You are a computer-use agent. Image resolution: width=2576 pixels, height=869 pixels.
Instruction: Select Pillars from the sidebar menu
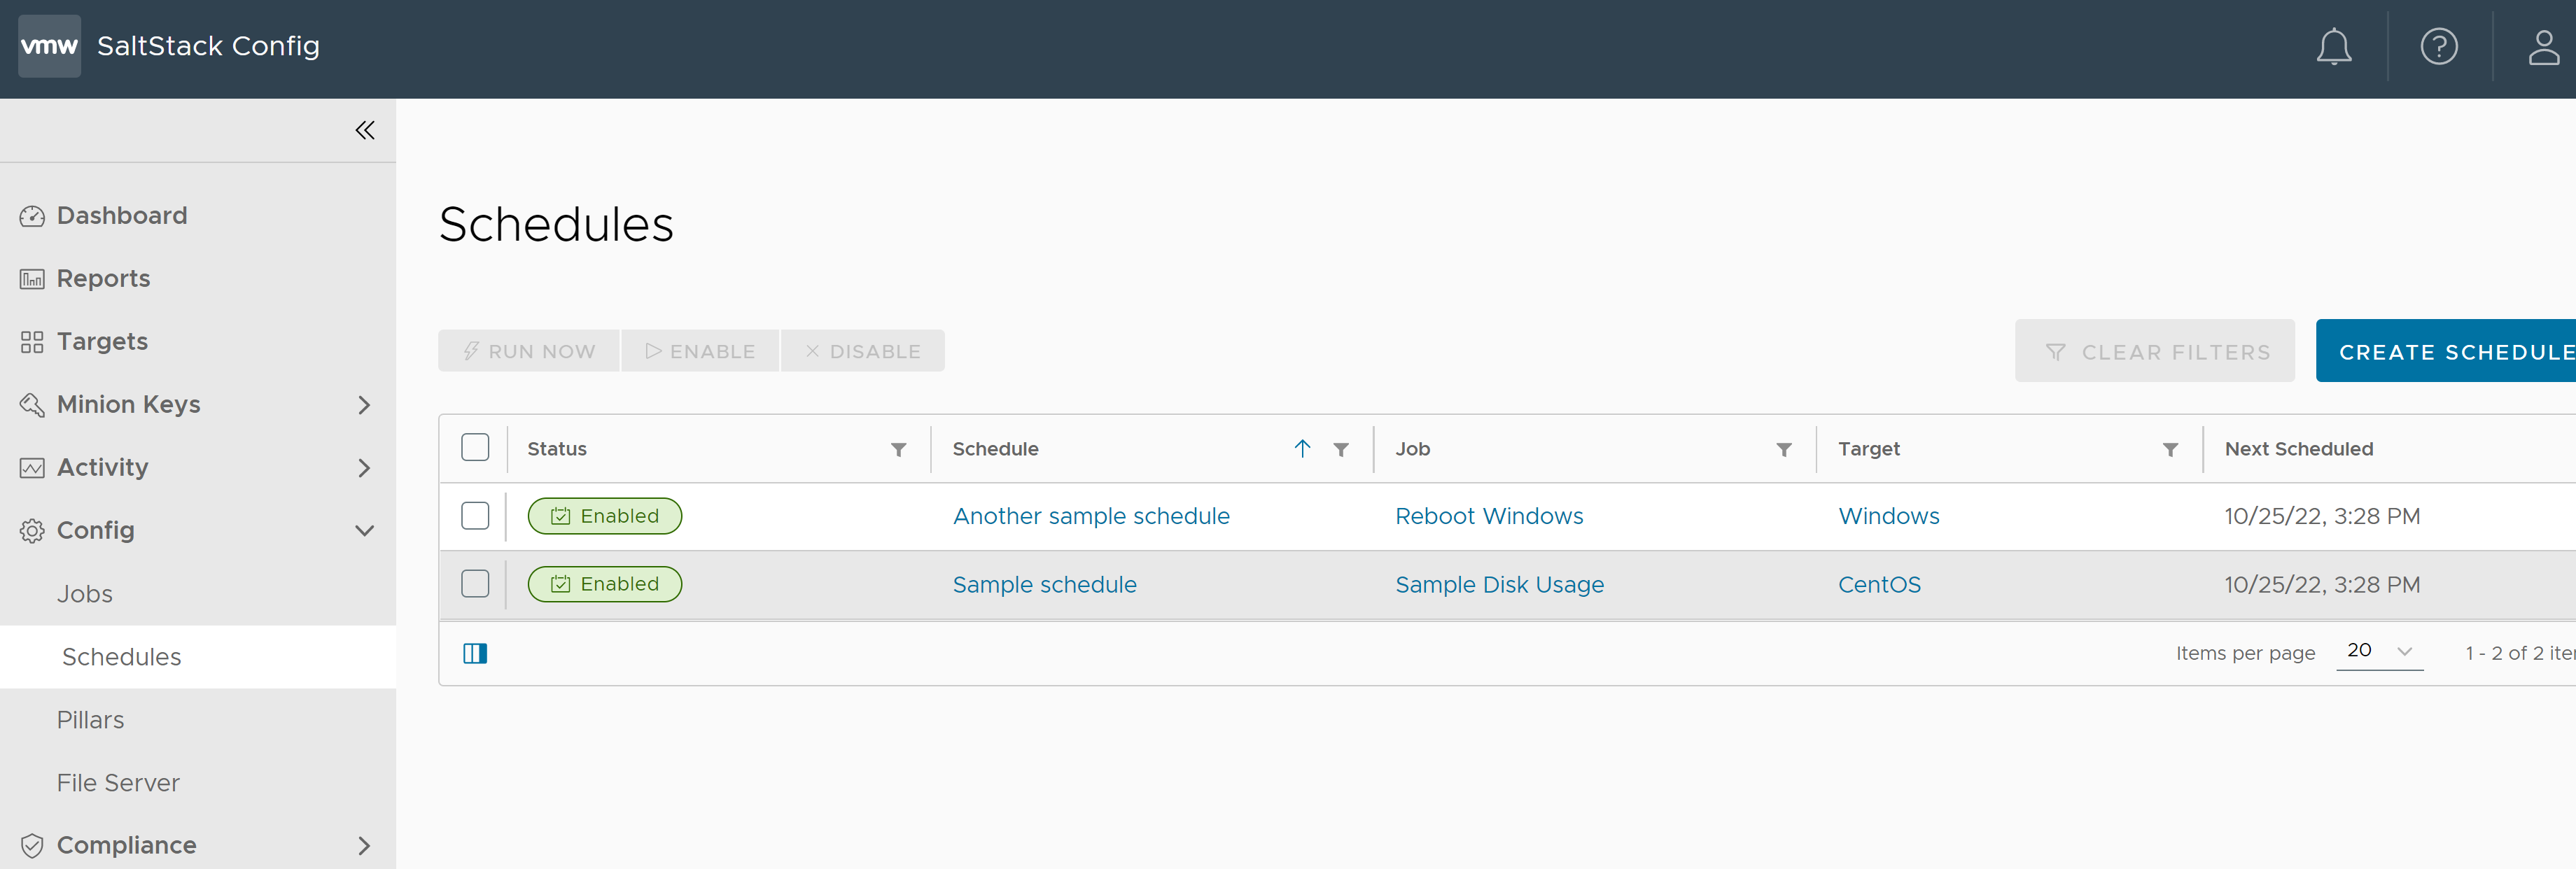click(x=89, y=718)
